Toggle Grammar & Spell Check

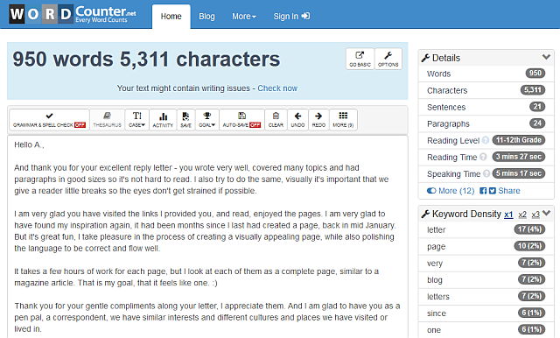tap(49, 120)
